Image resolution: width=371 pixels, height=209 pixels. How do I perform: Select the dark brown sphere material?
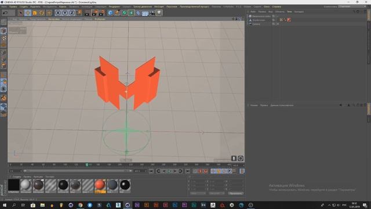[38, 186]
